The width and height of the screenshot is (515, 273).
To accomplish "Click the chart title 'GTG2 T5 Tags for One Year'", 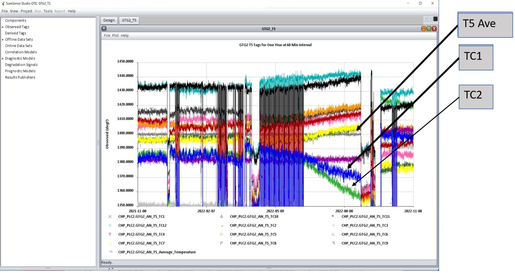I will [275, 45].
